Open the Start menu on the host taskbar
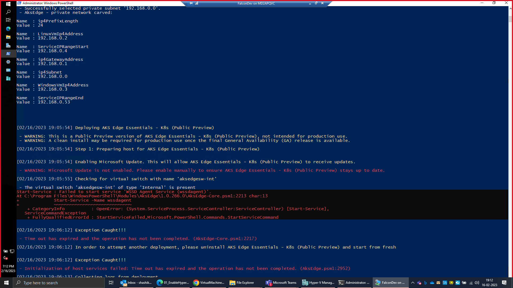Viewport: 513px width, 288px height. (x=6, y=283)
